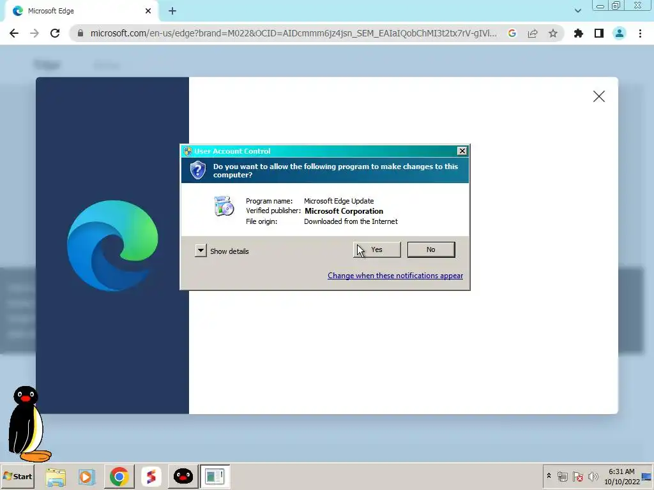Viewport: 654px width, 490px height.
Task: Click Yes in User Account Control dialog
Action: click(x=377, y=249)
